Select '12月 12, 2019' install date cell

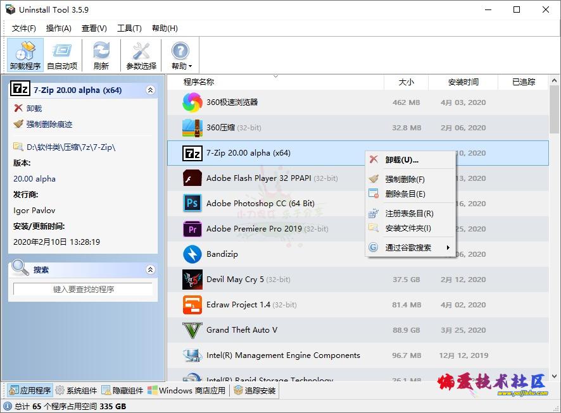coord(463,355)
